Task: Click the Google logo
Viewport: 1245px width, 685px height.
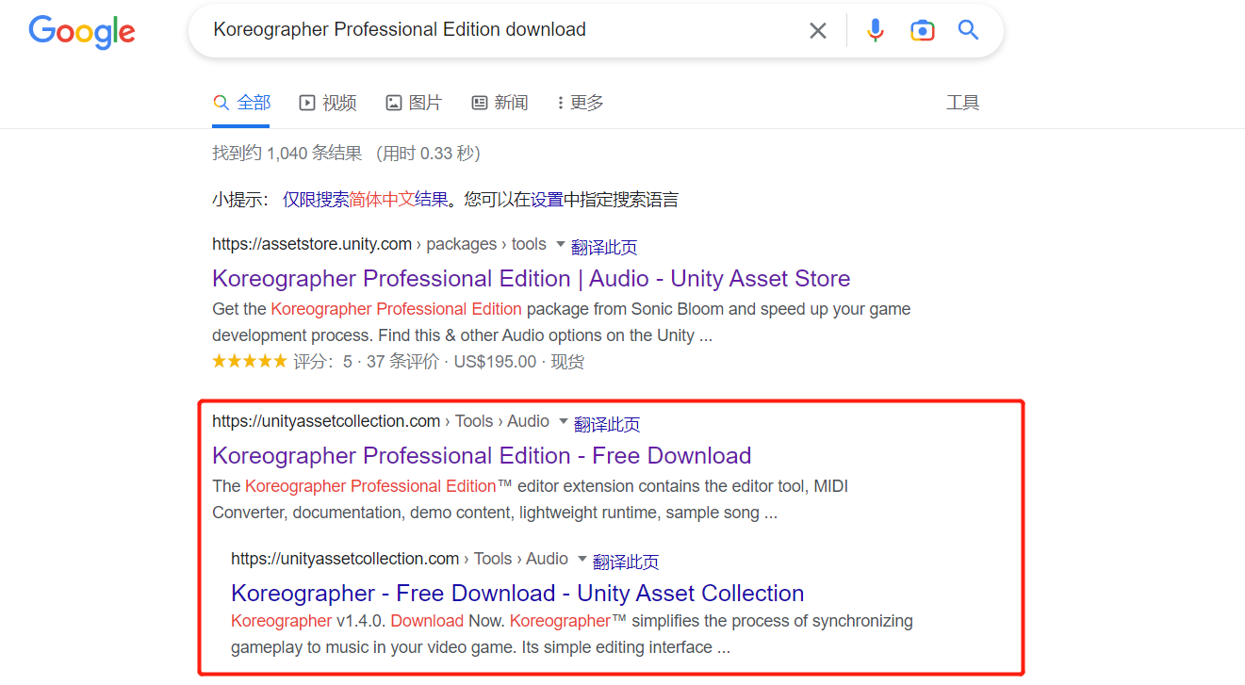Action: tap(82, 32)
